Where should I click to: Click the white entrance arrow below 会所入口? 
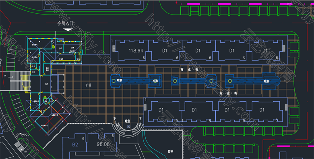tap(68, 29)
